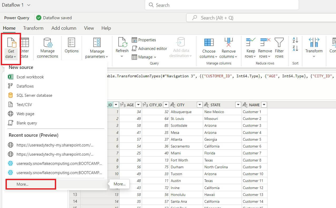Viewport: 336px width, 208px height.
Task: Click the Honolulu cell
Action: (x=186, y=195)
